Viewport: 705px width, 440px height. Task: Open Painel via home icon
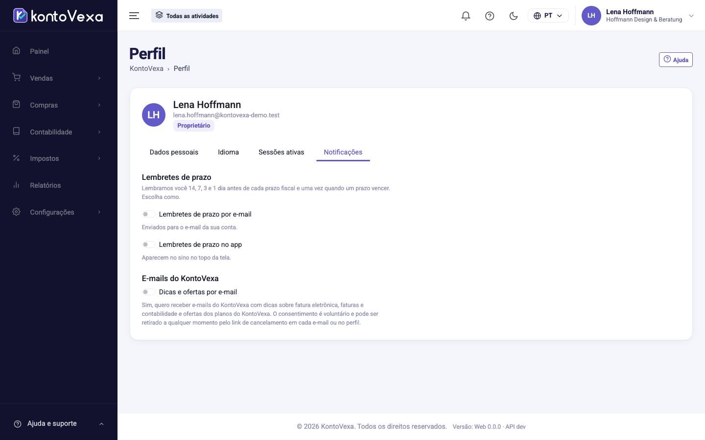point(16,51)
